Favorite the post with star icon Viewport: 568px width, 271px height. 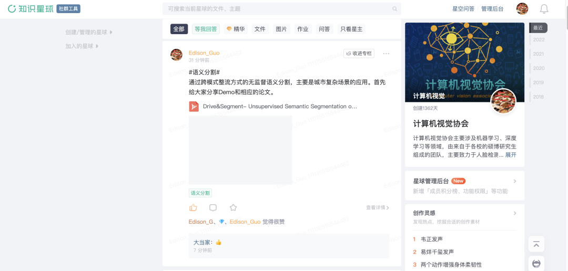coord(234,207)
